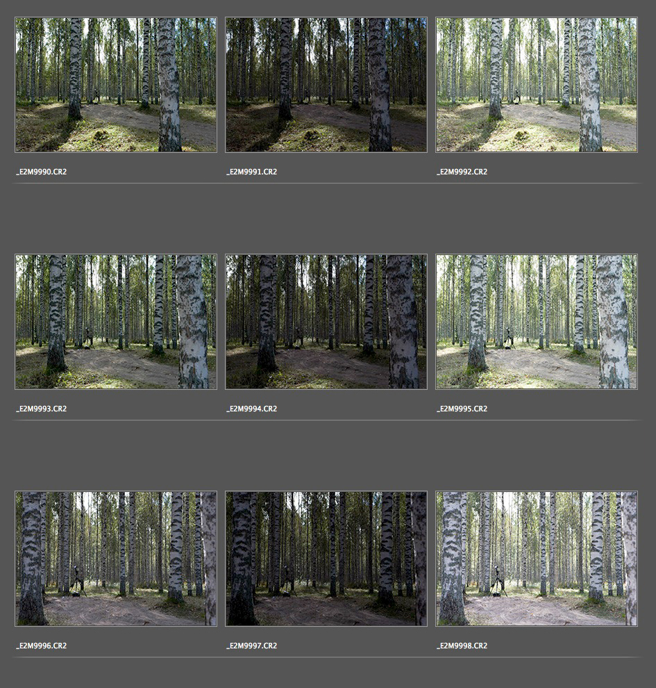Click the _E2M9997.CR2 filename text
The image size is (656, 688).
pos(252,646)
